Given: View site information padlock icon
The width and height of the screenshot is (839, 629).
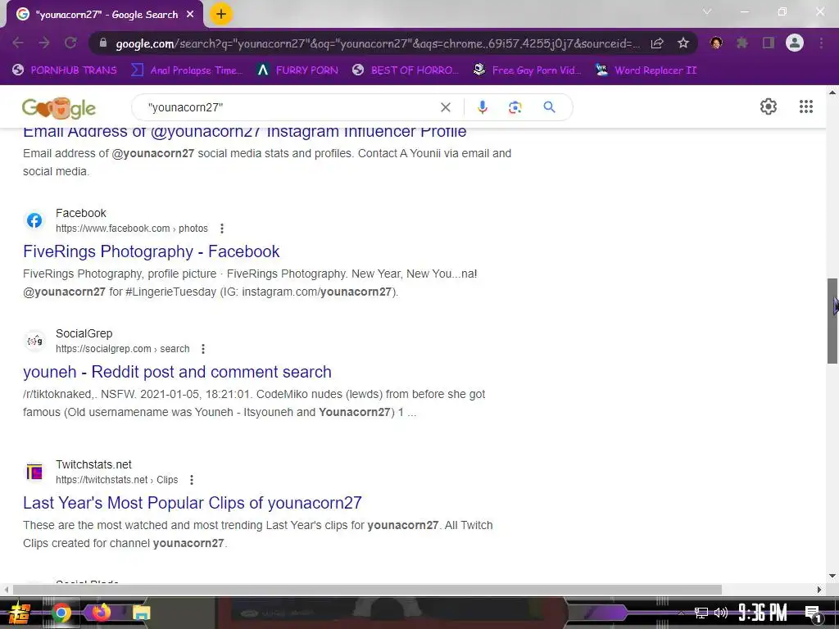Looking at the screenshot, I should (103, 43).
